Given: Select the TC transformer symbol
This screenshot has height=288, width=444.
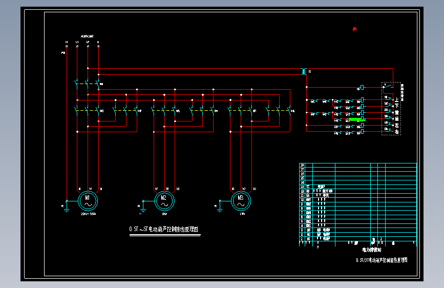Looking at the screenshot, I should [x=304, y=71].
